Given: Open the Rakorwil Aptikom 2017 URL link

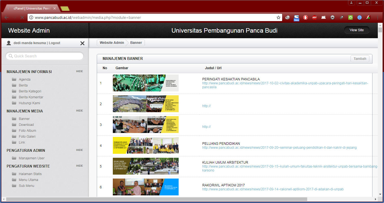Looking at the screenshot, I should 273,189.
